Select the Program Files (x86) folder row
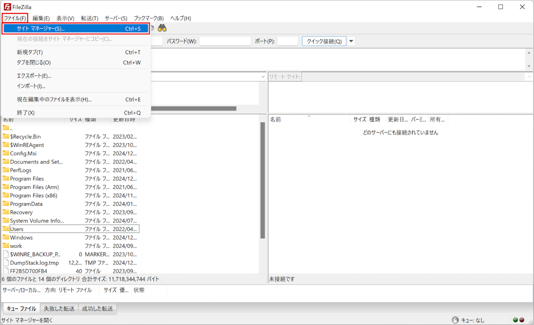 (71, 195)
